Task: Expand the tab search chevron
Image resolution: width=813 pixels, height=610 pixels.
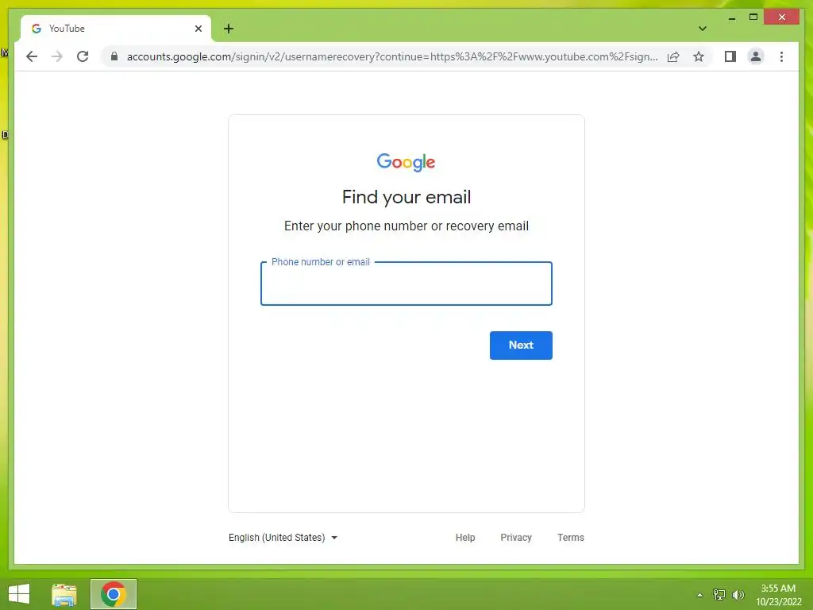Action: (x=702, y=29)
